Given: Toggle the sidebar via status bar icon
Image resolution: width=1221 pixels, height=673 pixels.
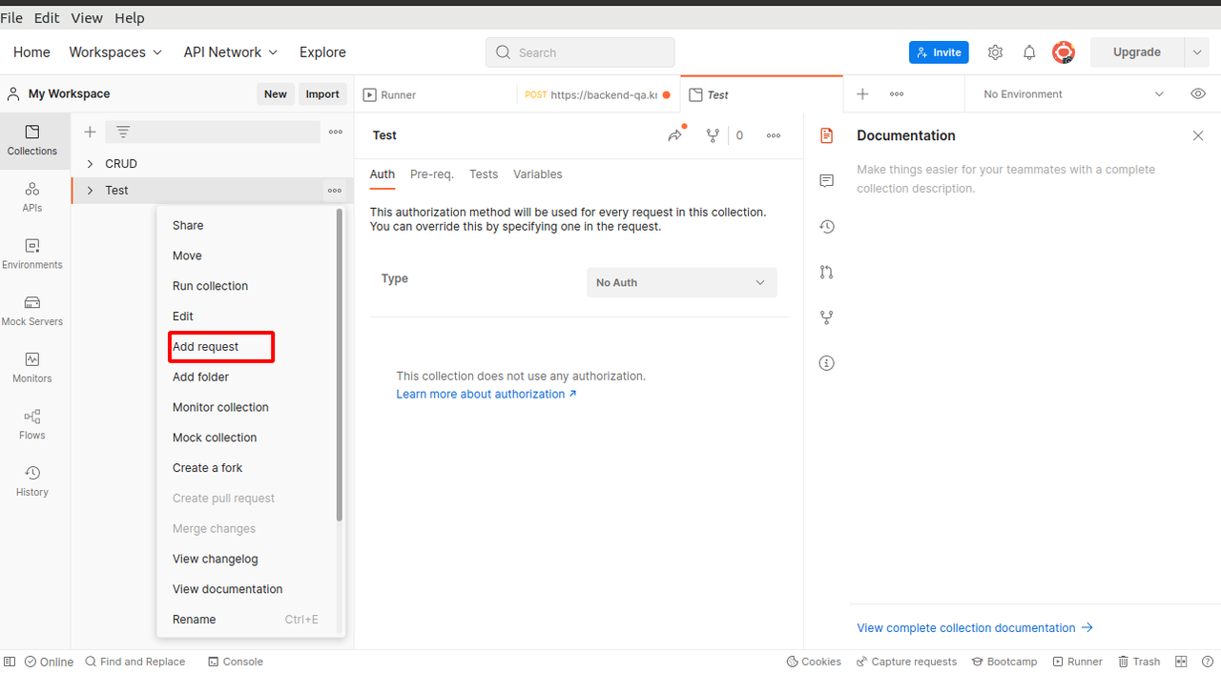Looking at the screenshot, I should 10,662.
